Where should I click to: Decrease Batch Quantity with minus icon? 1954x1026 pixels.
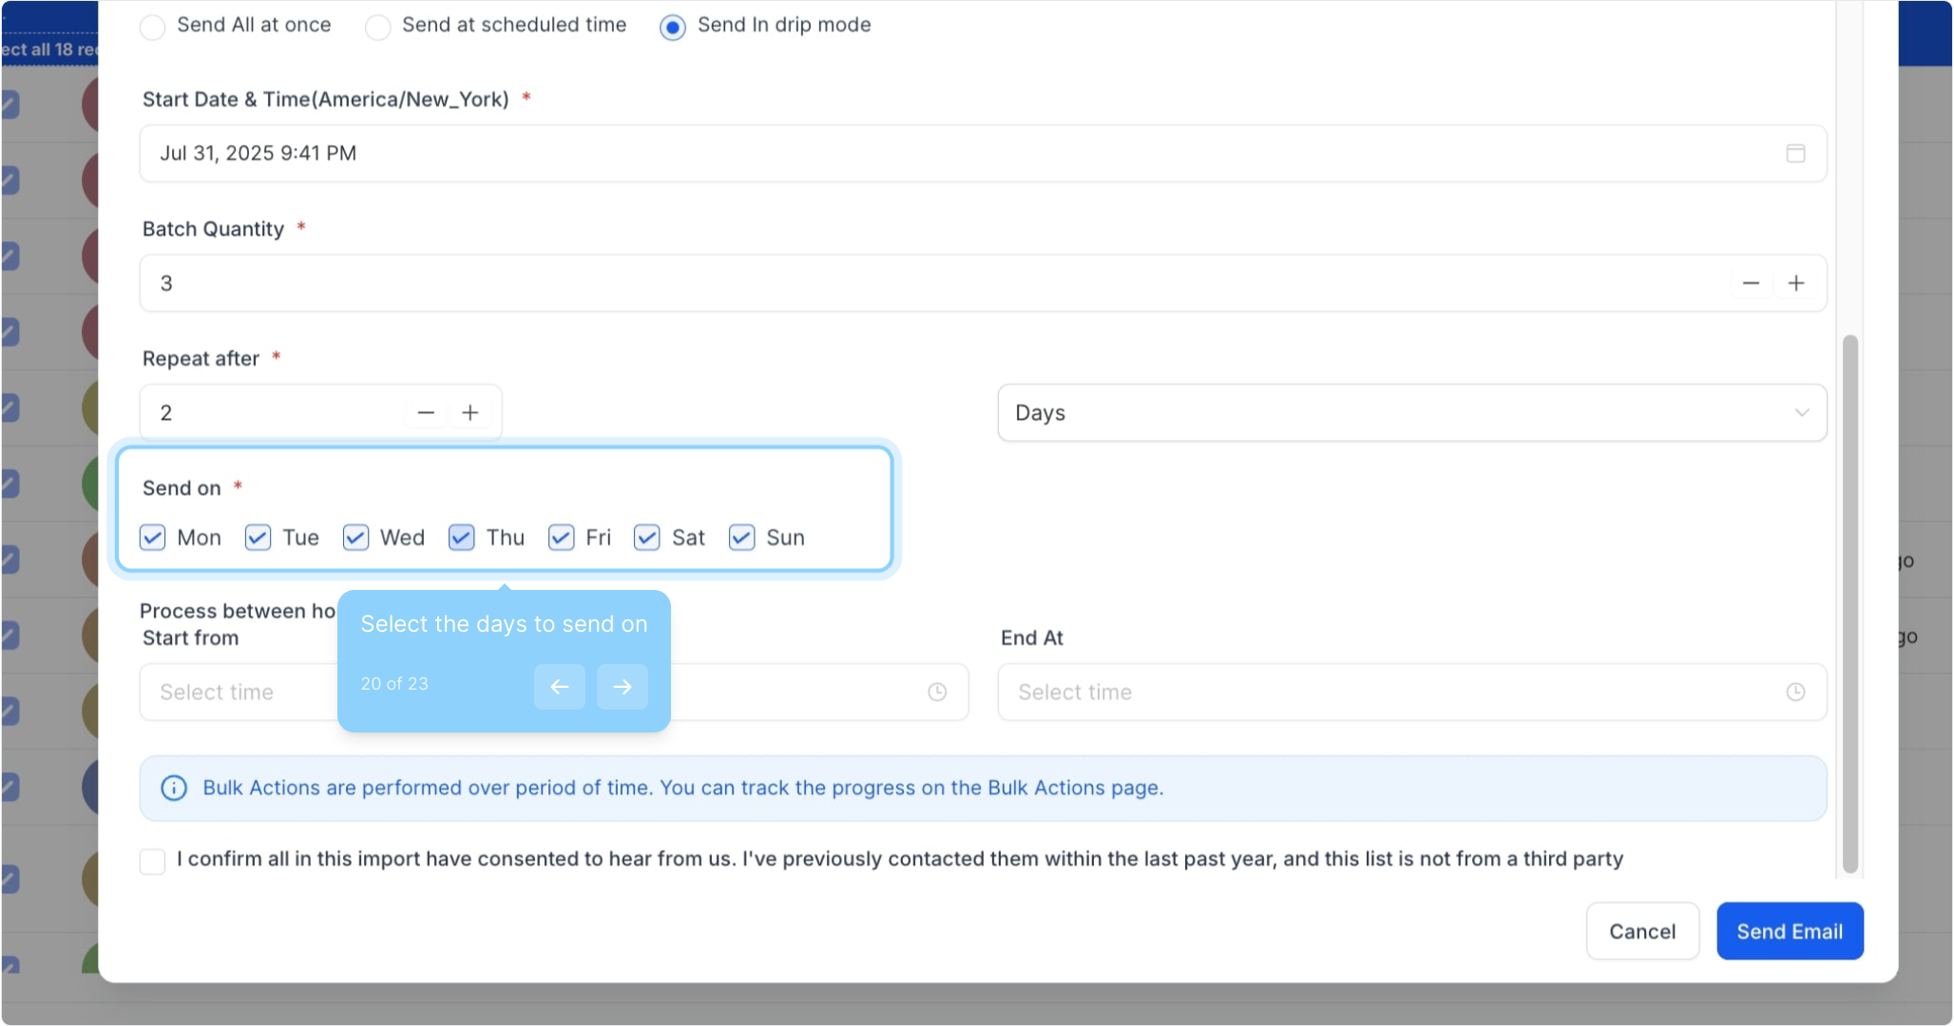(1751, 283)
